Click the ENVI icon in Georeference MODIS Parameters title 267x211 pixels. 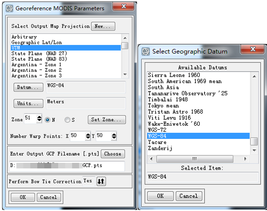click(x=9, y=9)
